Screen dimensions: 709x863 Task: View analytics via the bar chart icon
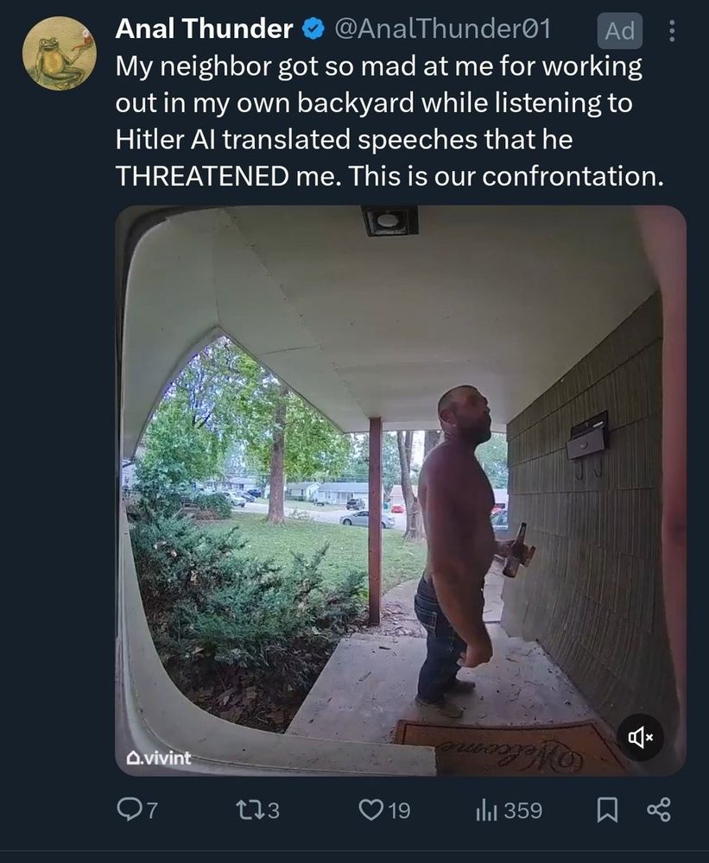(486, 810)
